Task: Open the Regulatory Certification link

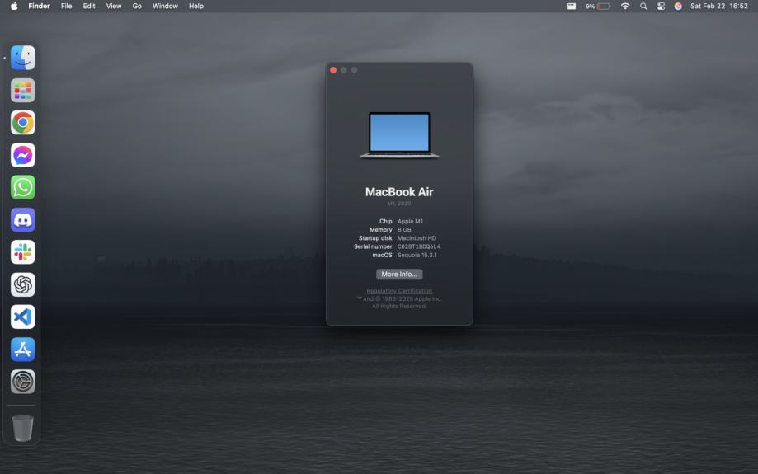Action: [399, 291]
